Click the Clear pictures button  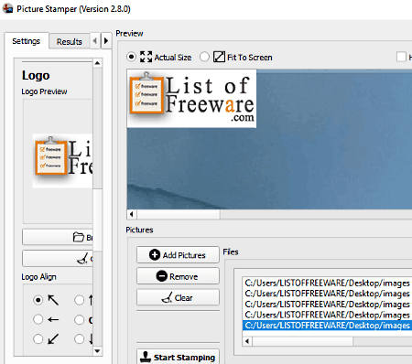click(178, 297)
